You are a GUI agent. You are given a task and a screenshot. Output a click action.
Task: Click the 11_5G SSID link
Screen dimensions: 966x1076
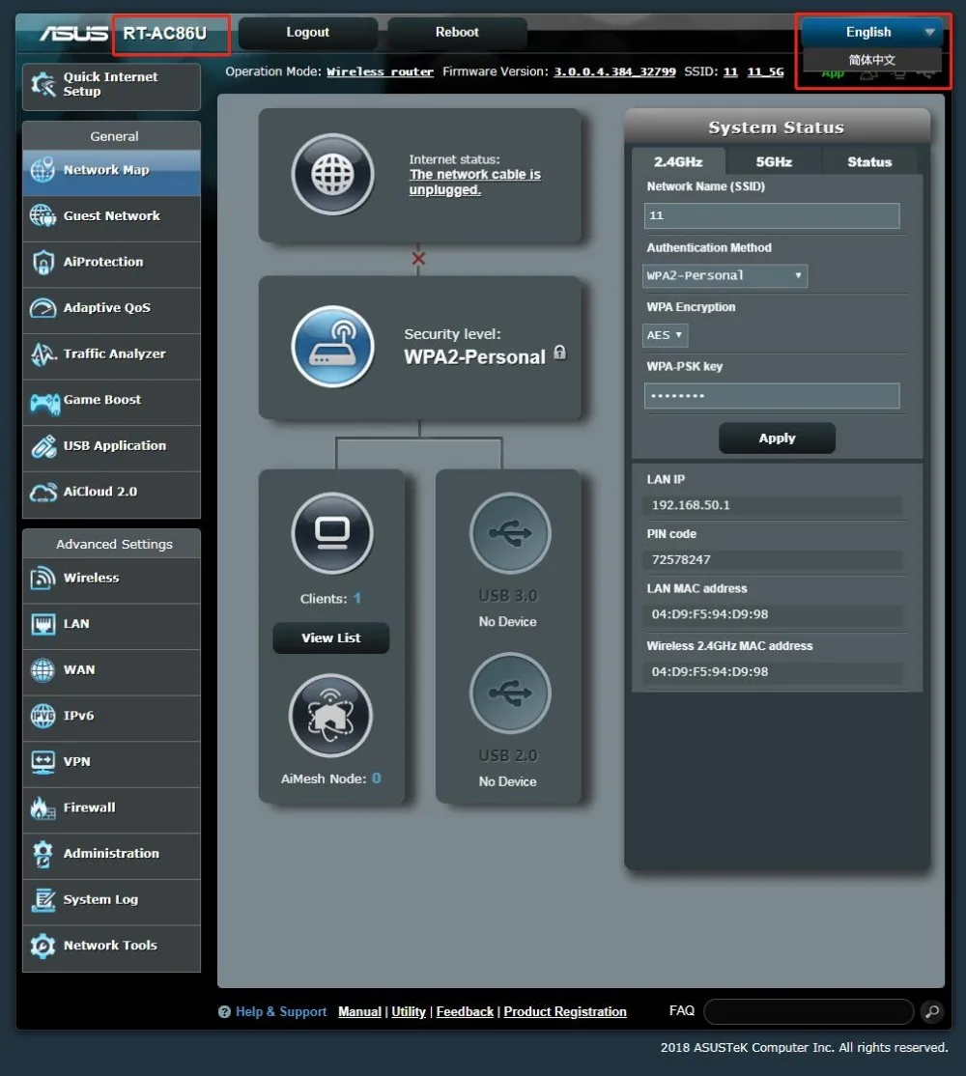coord(765,71)
